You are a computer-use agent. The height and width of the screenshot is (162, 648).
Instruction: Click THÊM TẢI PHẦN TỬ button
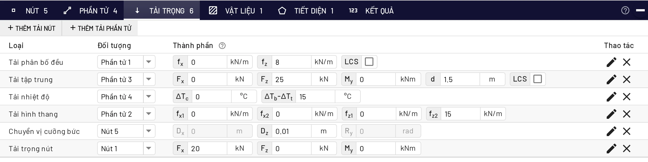pyautogui.click(x=100, y=28)
